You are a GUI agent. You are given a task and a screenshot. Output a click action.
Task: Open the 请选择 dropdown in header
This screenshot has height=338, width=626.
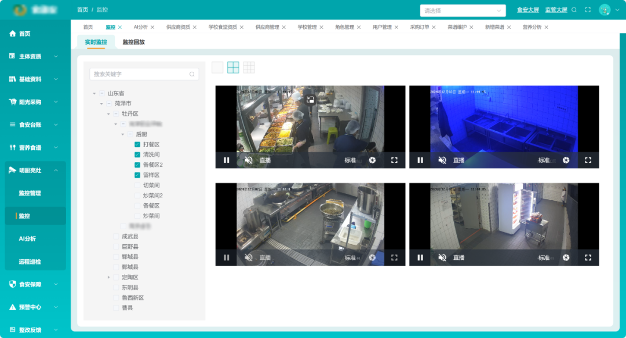(463, 11)
